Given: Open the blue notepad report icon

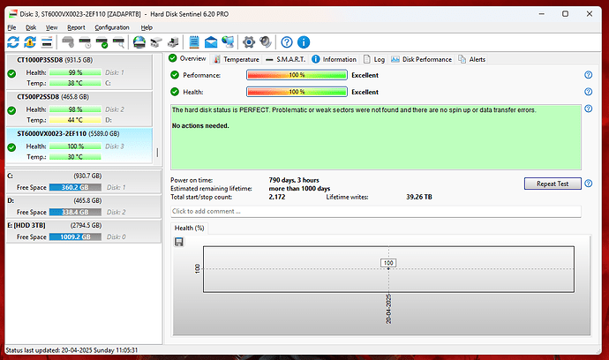Looking at the screenshot, I should point(194,42).
